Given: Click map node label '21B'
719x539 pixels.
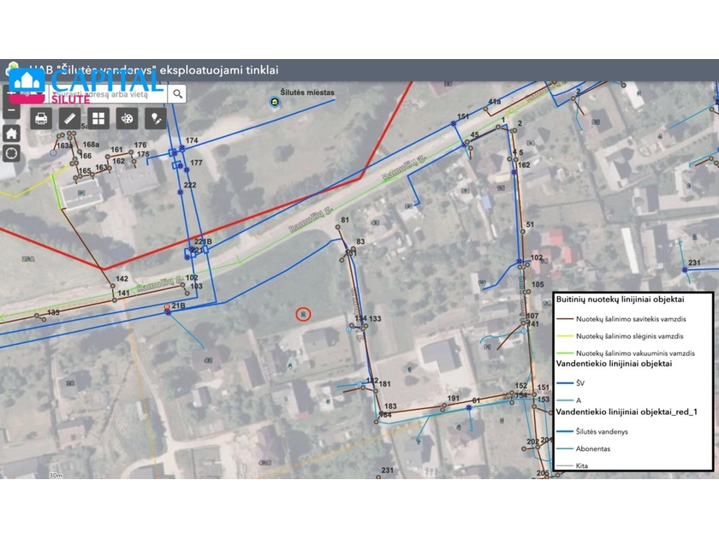Looking at the screenshot, I should 178,305.
